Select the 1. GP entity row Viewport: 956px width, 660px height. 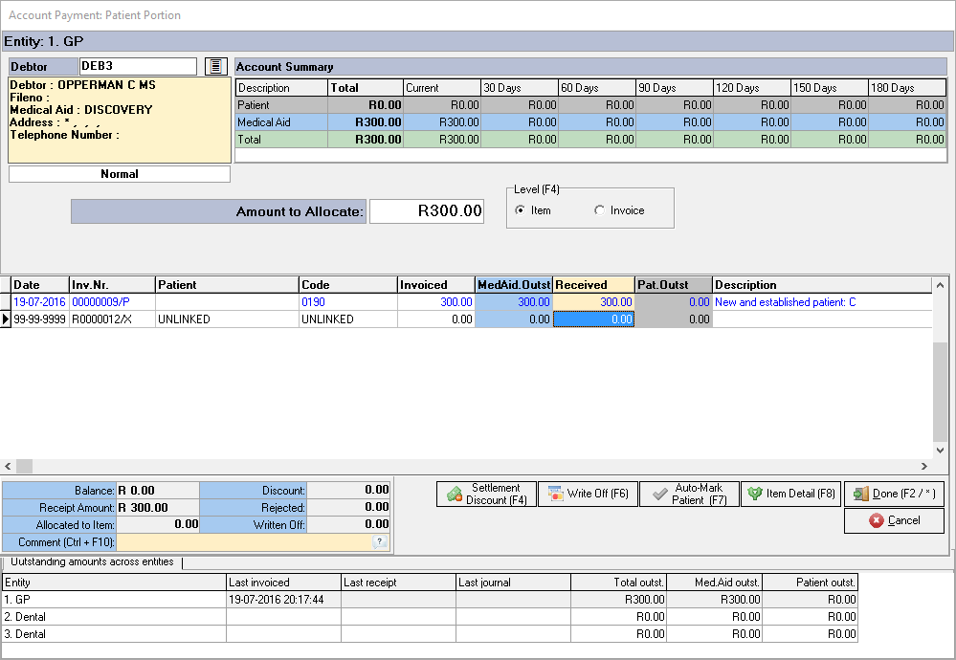coord(115,600)
